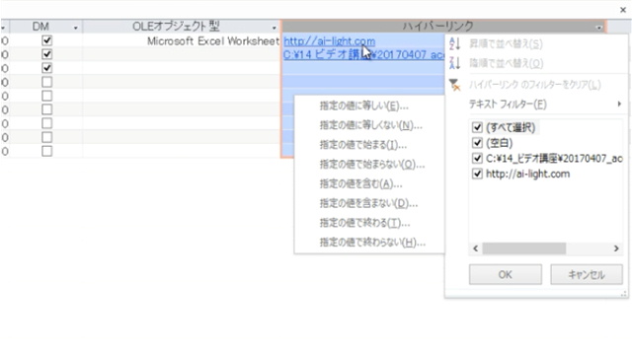
Task: Choose 指定の値で始まる(I)... filter option
Action: click(363, 145)
